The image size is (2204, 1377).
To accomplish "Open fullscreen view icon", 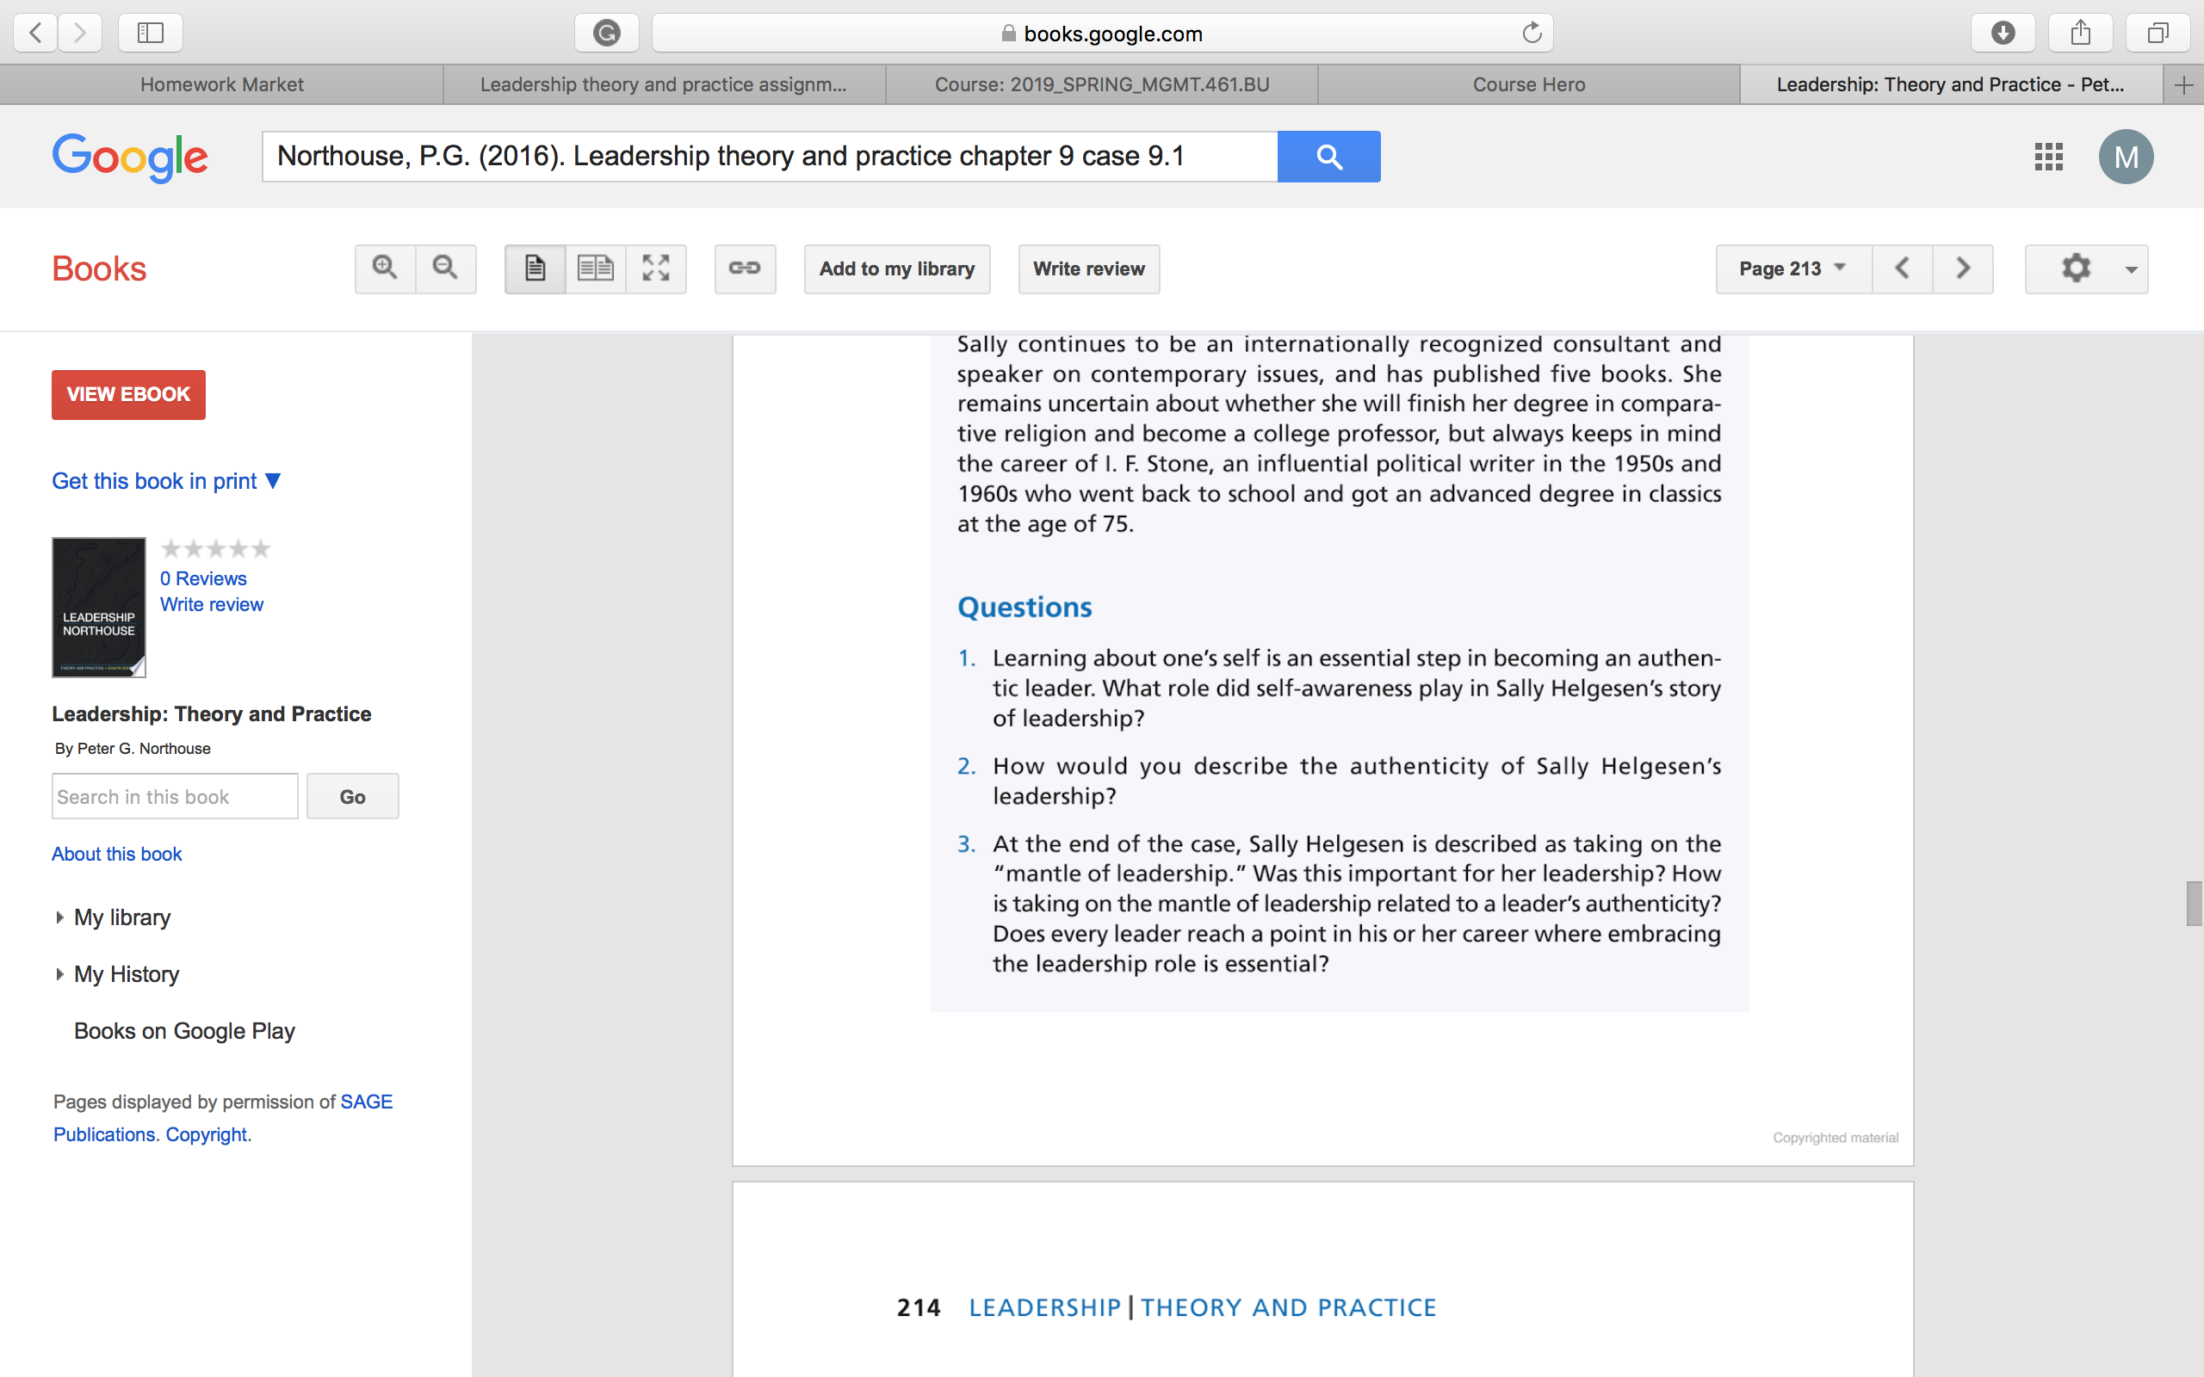I will tap(656, 269).
